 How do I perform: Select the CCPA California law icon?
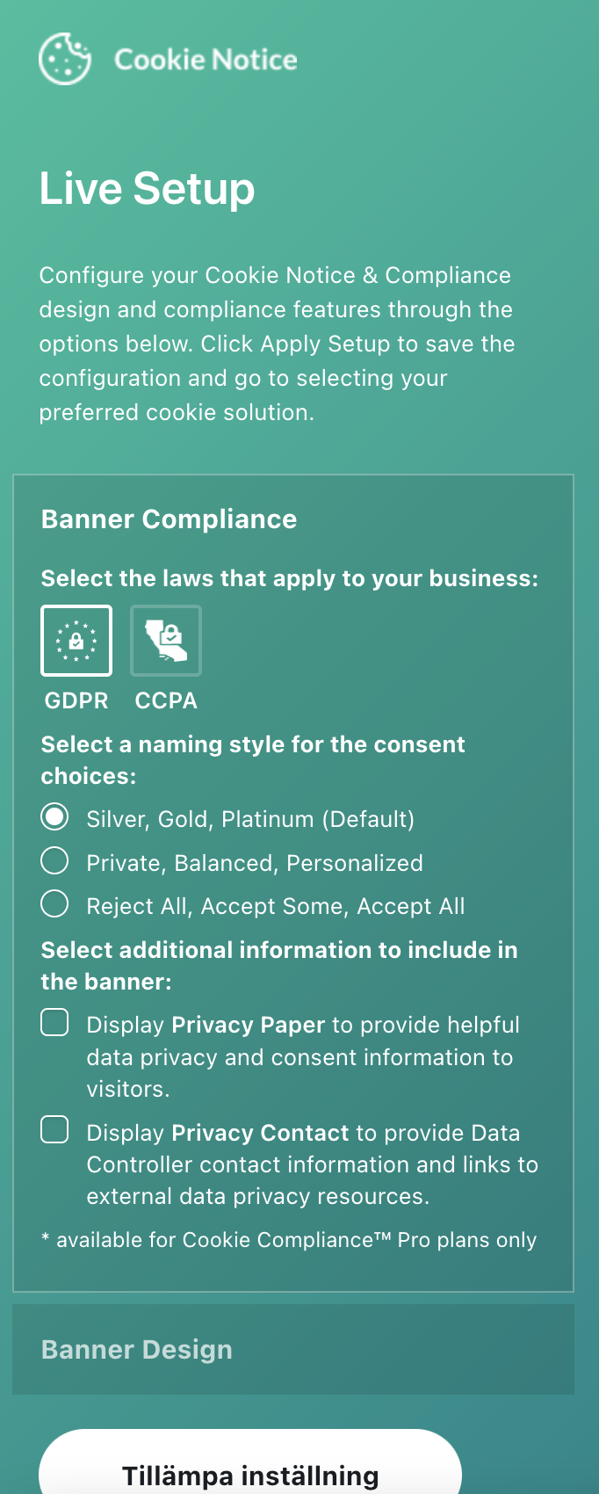pyautogui.click(x=166, y=641)
